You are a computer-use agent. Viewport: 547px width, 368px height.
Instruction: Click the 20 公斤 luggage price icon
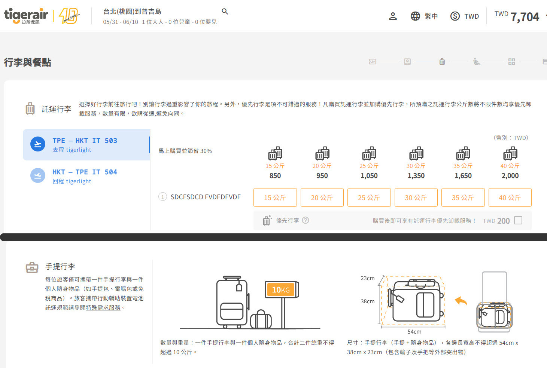(x=322, y=153)
